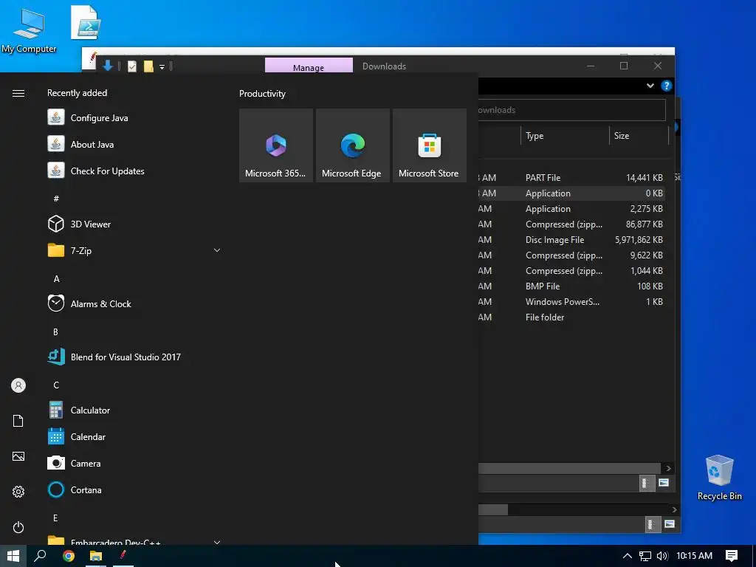Open Explorer Help question mark
Viewport: 756px width, 567px height.
click(667, 86)
